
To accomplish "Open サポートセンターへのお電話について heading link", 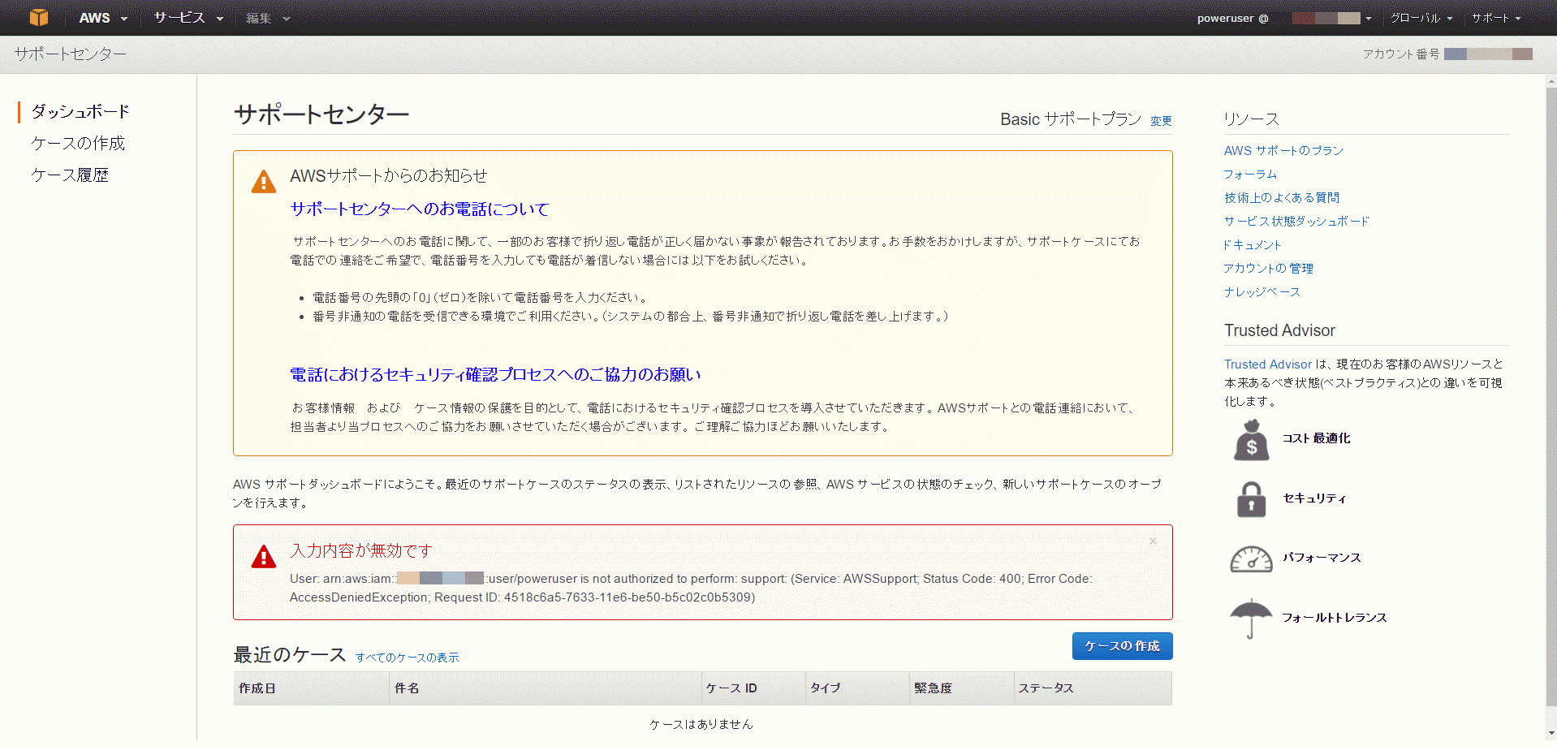I will (419, 209).
